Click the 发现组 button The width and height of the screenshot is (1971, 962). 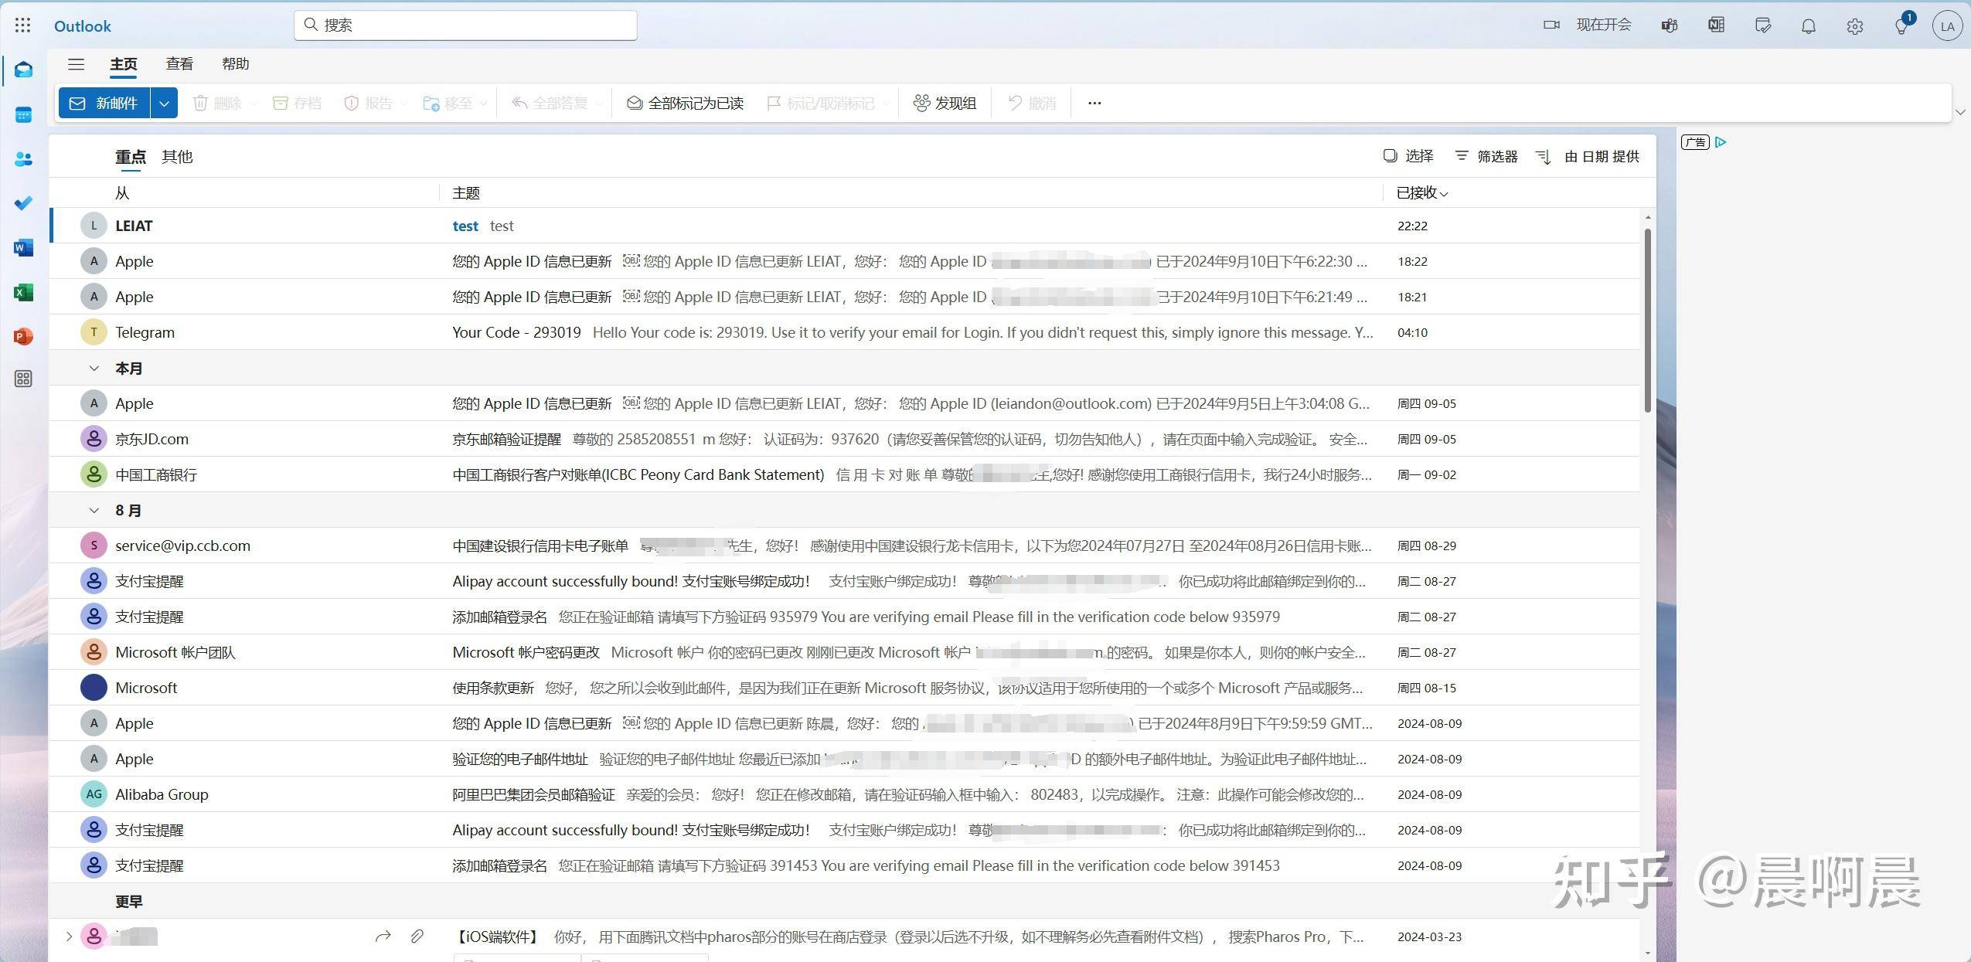(x=945, y=103)
